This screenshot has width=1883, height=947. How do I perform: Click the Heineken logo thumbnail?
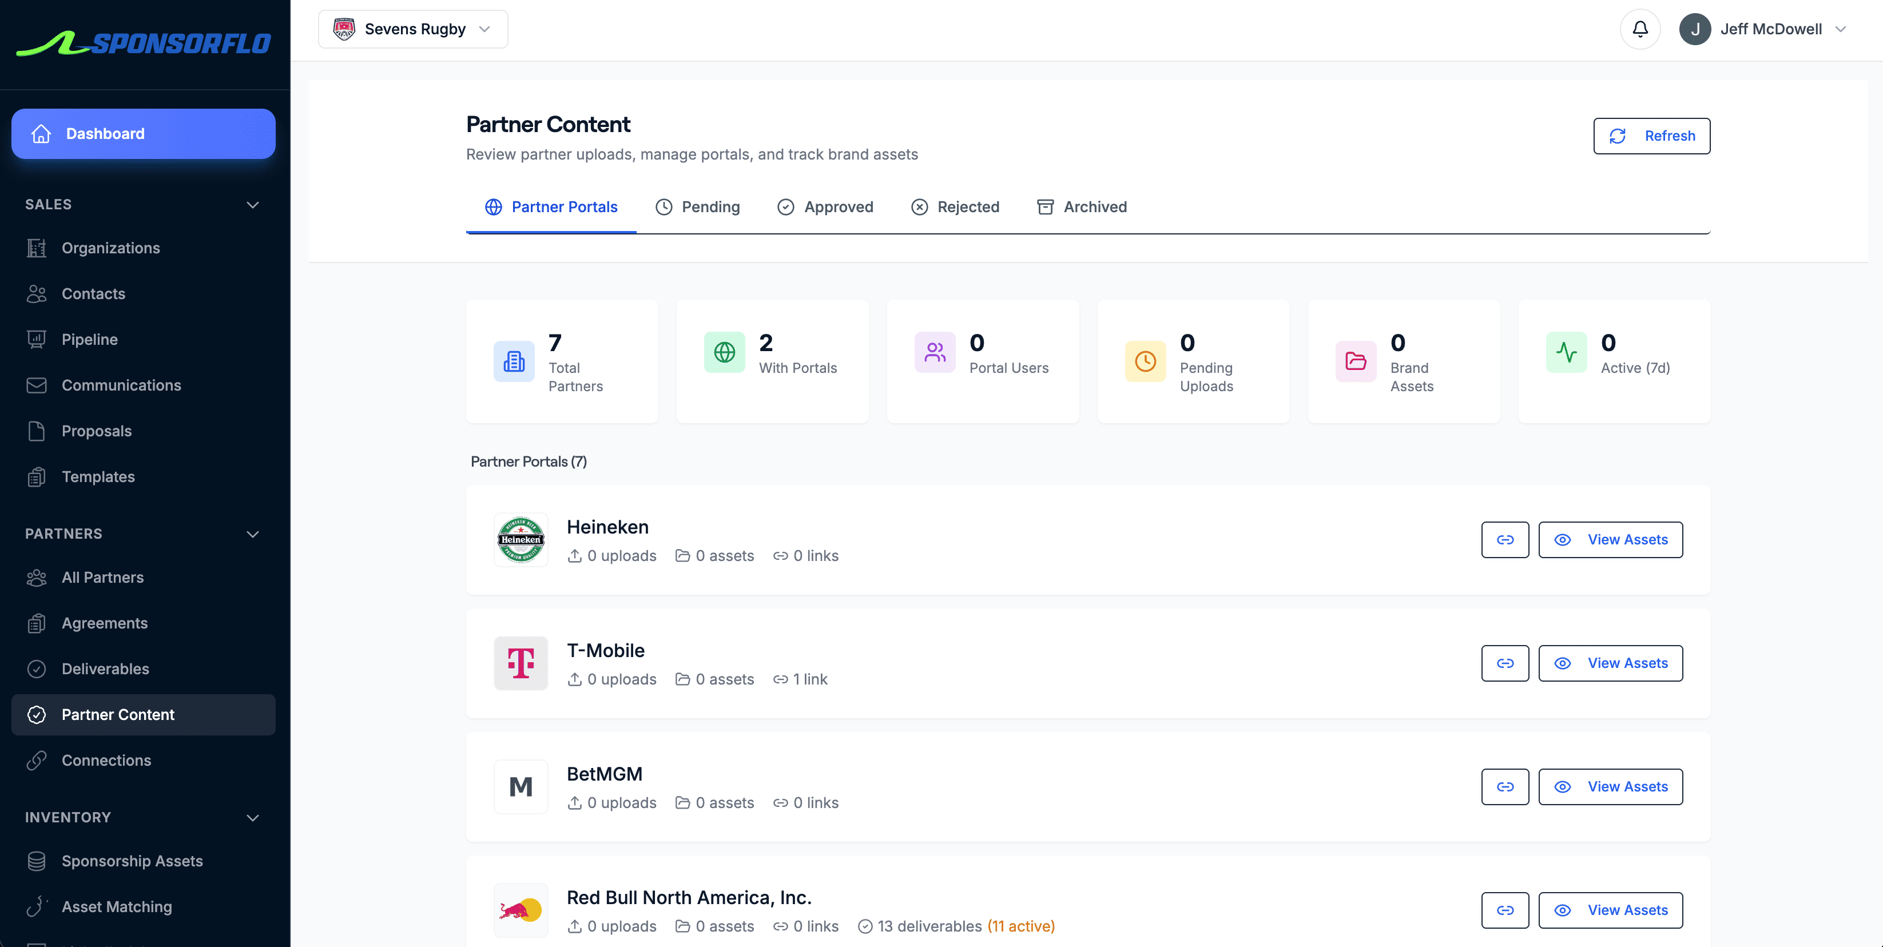[521, 539]
